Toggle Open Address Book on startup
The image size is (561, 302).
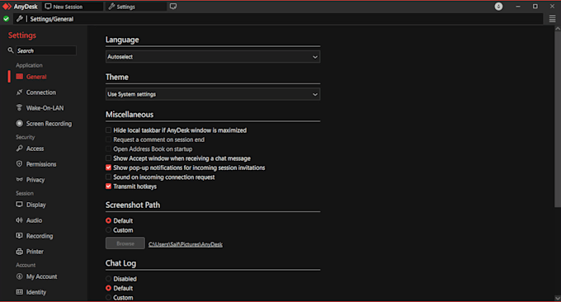(x=108, y=149)
